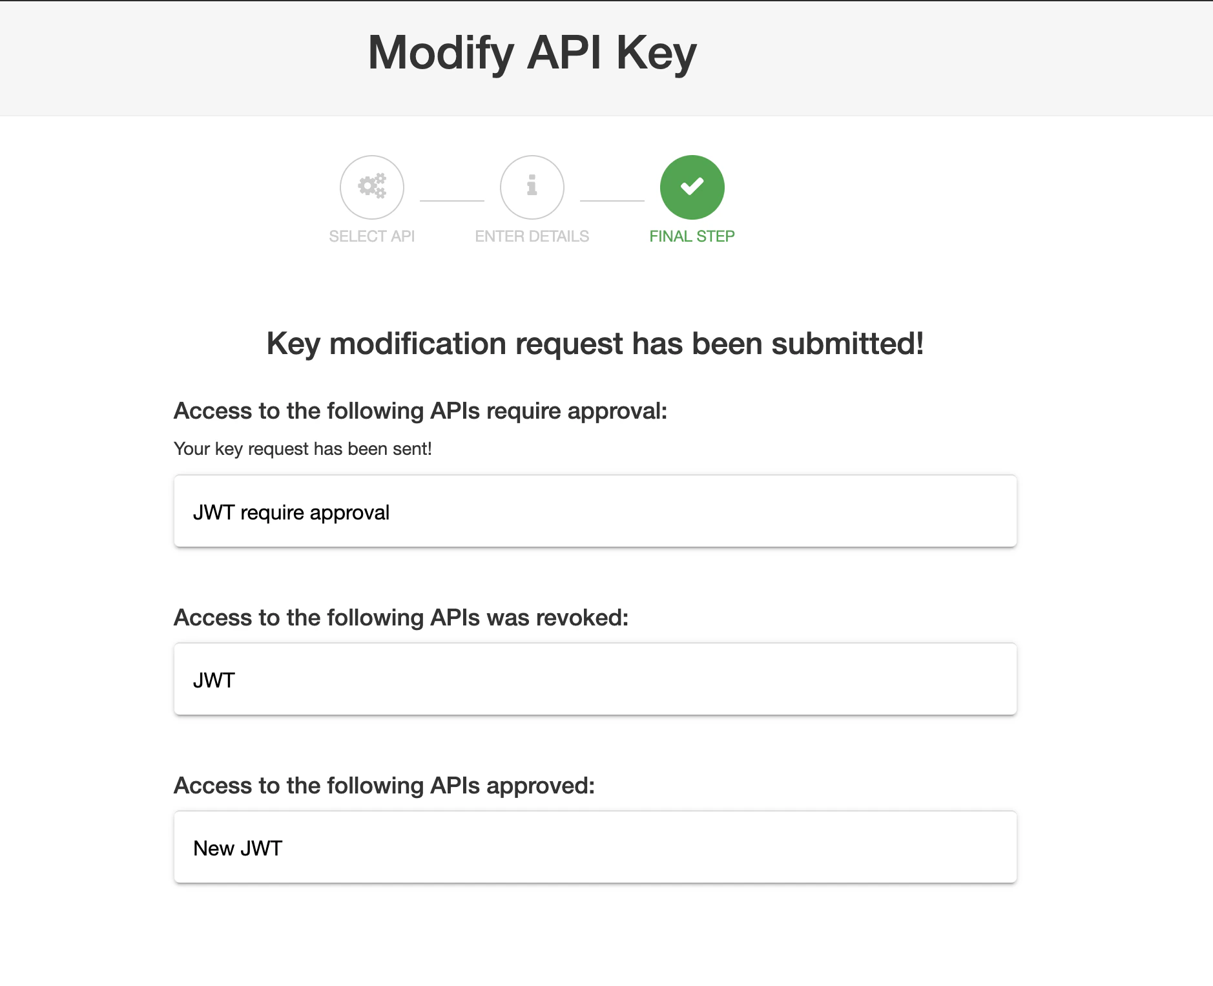Click the white check inside the green circle

coord(691,187)
